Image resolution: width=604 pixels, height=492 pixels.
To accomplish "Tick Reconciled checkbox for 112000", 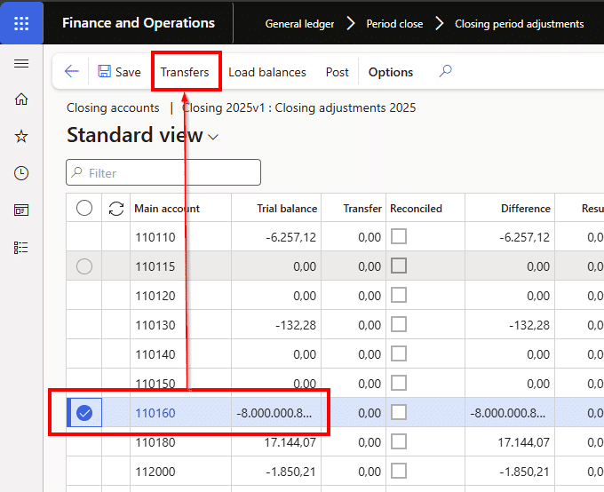I will [399, 471].
